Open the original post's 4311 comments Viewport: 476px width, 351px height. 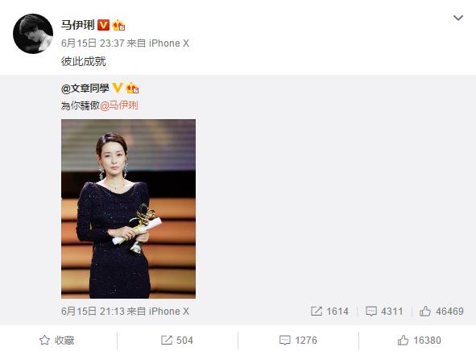(384, 312)
